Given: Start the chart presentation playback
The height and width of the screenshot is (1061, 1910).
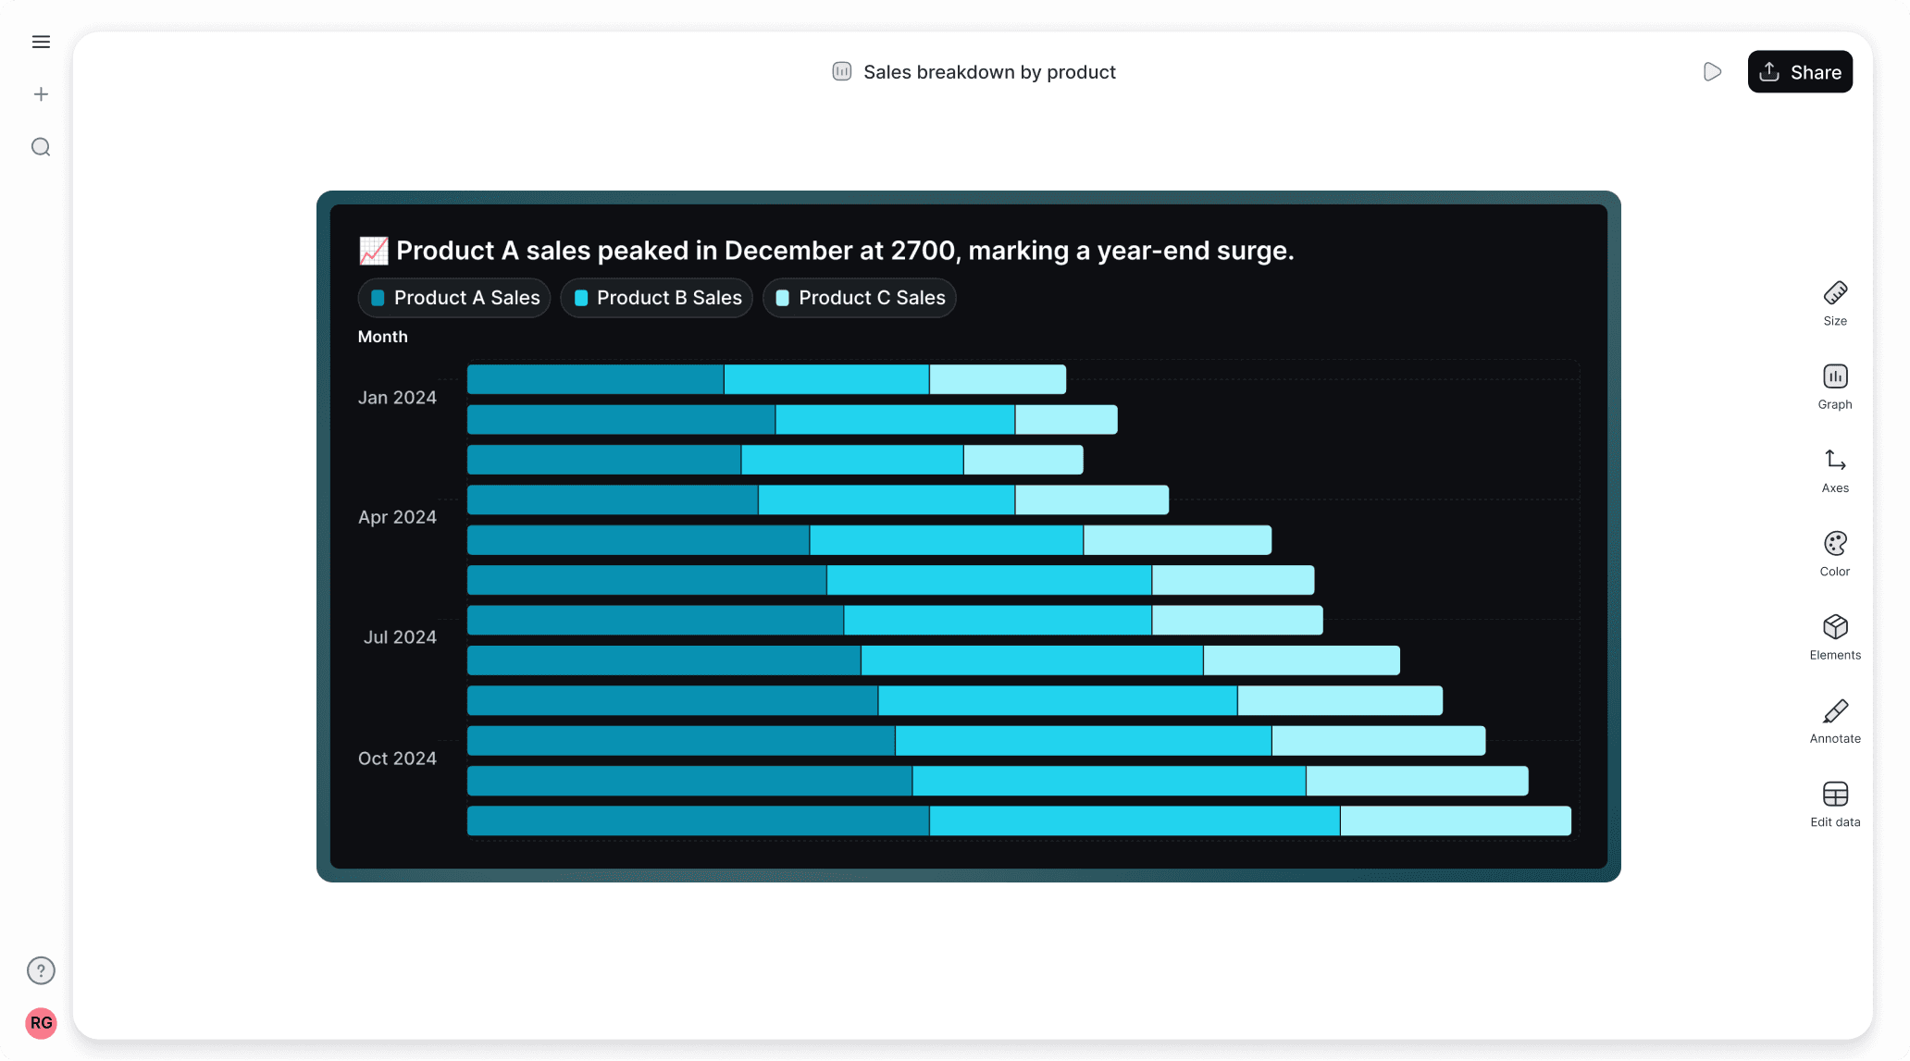Looking at the screenshot, I should click(1712, 71).
